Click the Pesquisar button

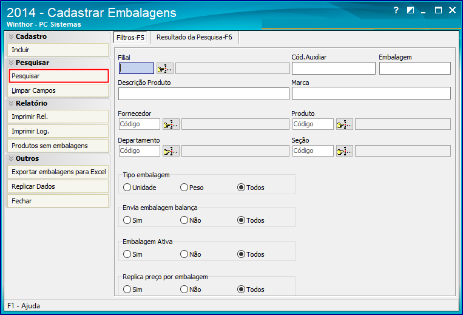click(x=59, y=76)
